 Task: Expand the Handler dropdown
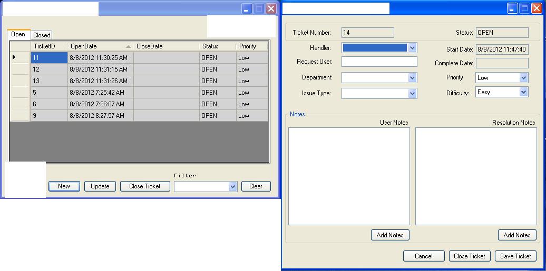pos(412,48)
